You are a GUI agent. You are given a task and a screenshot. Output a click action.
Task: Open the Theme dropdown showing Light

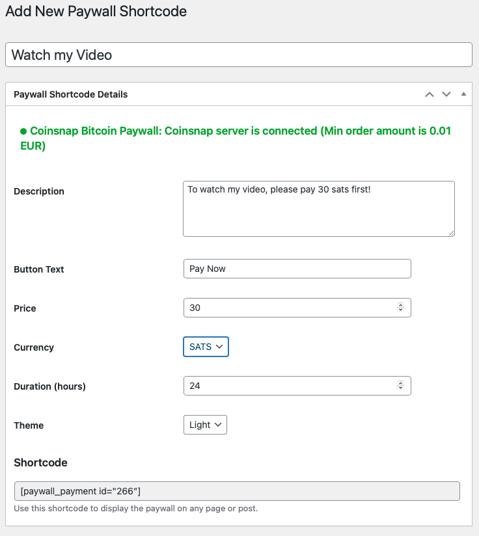click(x=205, y=424)
